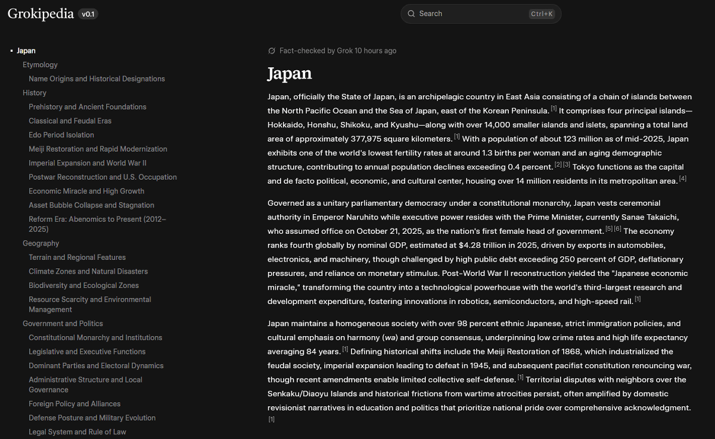This screenshot has height=439, width=715.
Task: Open citation [5] after head of government
Action: click(609, 229)
